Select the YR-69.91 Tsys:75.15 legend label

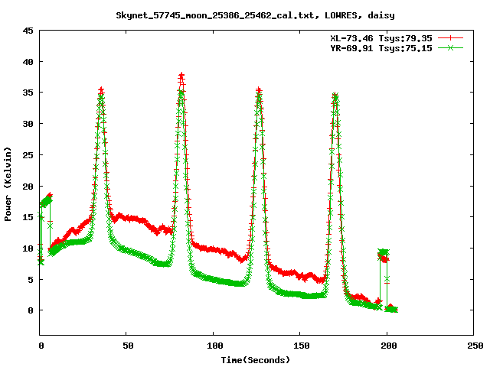pyautogui.click(x=381, y=48)
